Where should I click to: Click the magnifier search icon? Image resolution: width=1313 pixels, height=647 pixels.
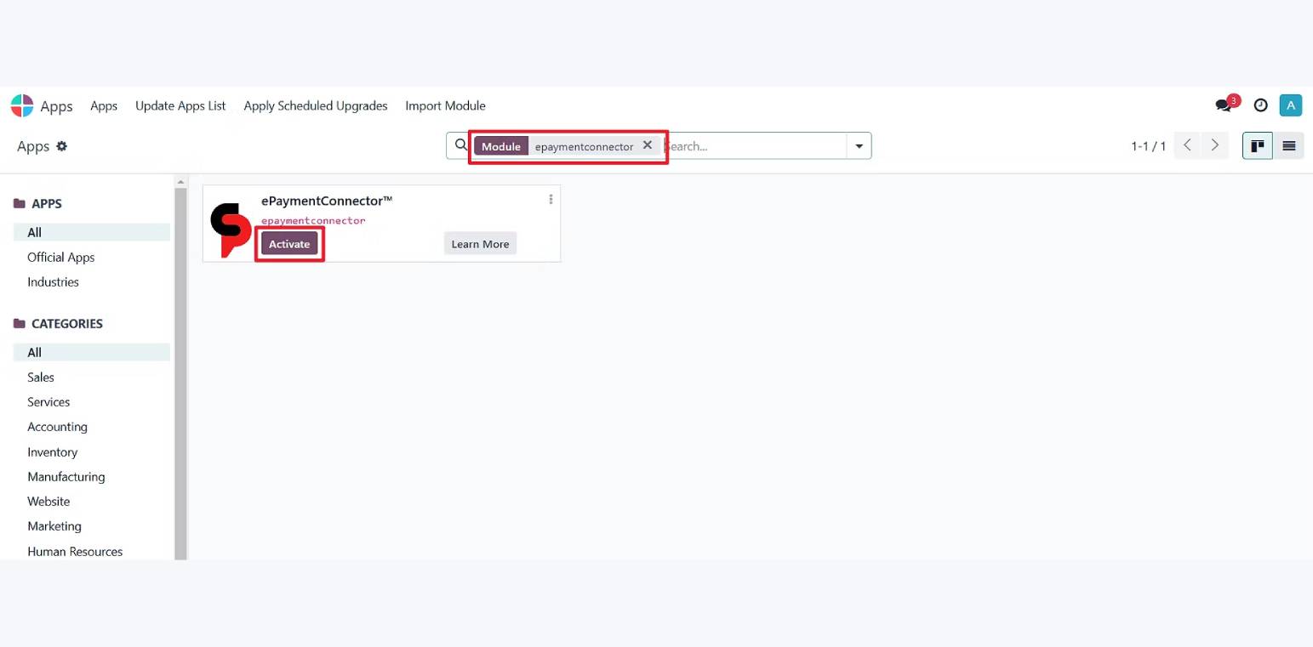click(461, 145)
